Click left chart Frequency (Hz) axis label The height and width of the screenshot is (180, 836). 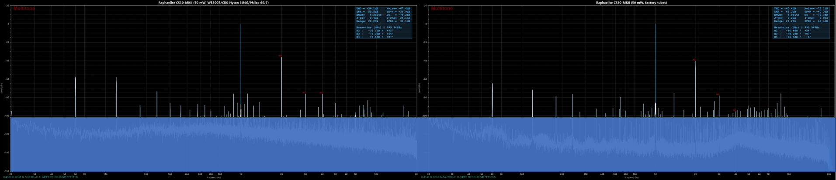coord(214,177)
